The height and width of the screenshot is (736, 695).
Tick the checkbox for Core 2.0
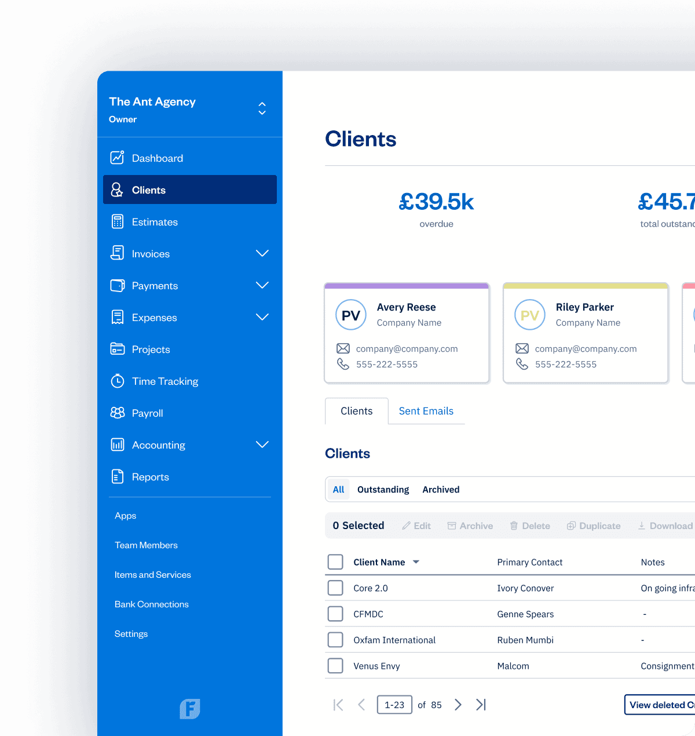335,588
